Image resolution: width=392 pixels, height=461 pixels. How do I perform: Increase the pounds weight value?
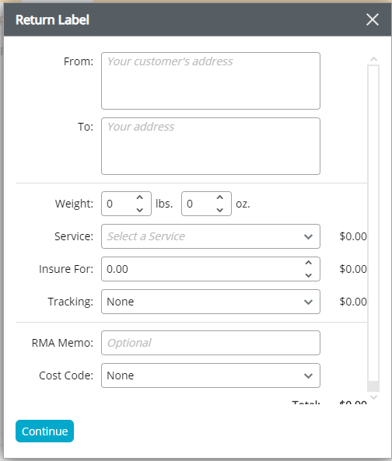pos(140,197)
